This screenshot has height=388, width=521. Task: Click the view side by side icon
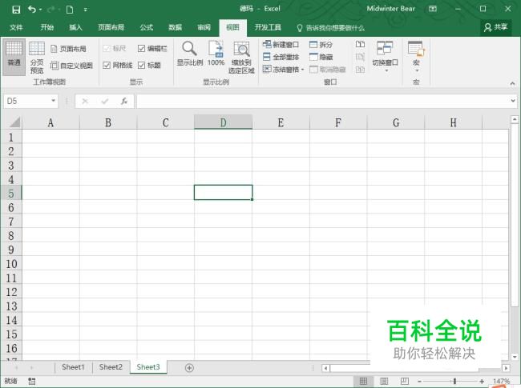point(360,45)
